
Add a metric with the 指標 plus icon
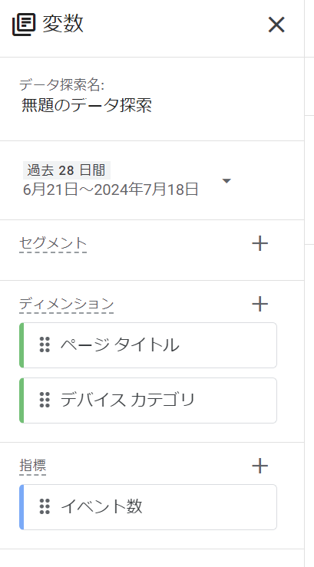(259, 466)
